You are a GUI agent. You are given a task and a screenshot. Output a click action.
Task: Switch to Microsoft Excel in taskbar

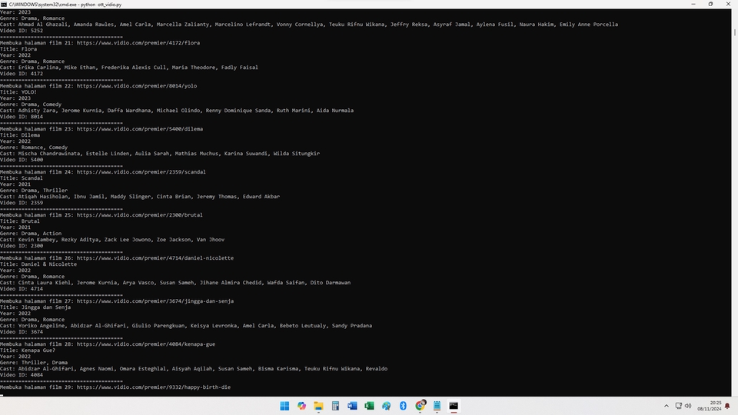tap(369, 406)
